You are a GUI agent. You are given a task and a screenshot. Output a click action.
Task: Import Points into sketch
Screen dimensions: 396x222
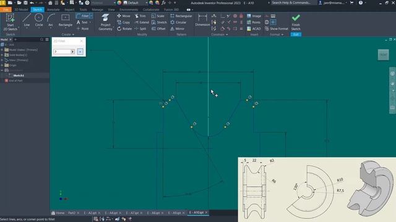point(254,22)
